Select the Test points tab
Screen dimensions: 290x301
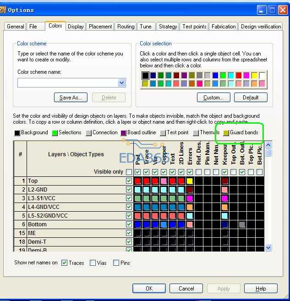(x=194, y=27)
